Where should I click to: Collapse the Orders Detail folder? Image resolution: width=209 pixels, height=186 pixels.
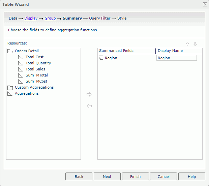10,51
